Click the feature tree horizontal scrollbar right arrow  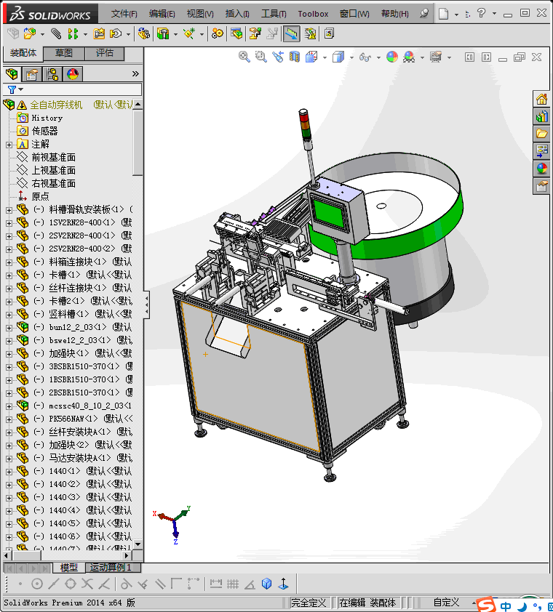126,555
